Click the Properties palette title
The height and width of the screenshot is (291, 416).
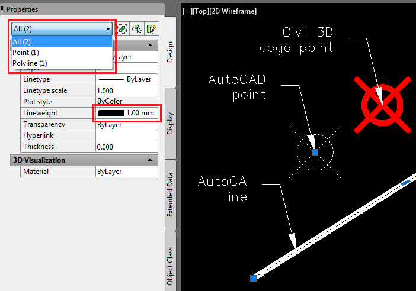tap(23, 9)
